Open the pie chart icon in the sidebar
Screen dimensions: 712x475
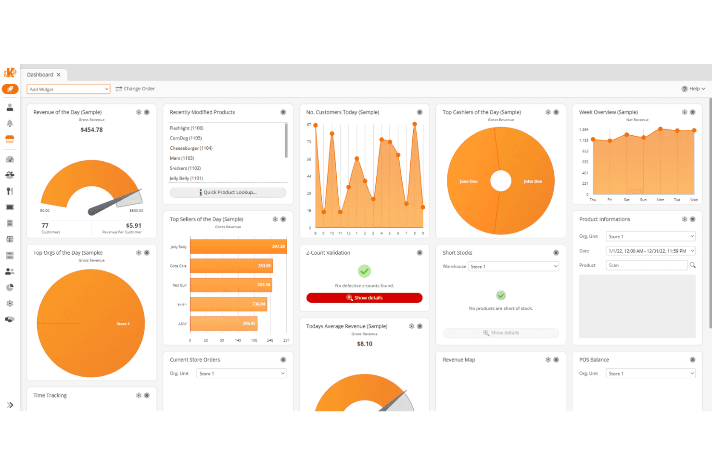click(10, 287)
